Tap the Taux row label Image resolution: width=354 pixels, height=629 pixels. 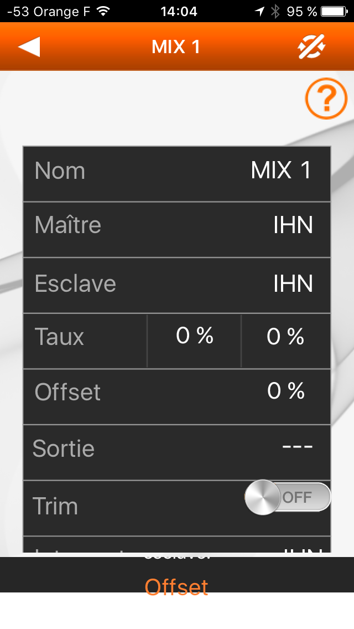coord(59,337)
